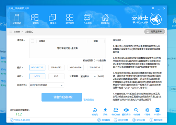Click the VER version check icon
The height and width of the screenshot is (125, 176).
pyautogui.click(x=12, y=120)
